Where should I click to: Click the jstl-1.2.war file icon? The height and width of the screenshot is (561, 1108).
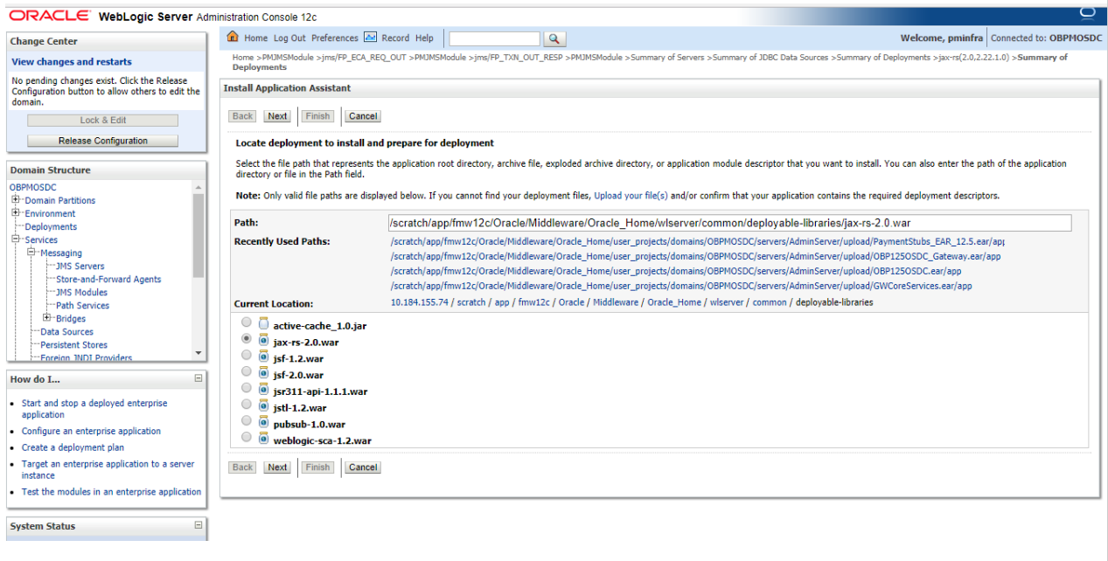coord(264,405)
